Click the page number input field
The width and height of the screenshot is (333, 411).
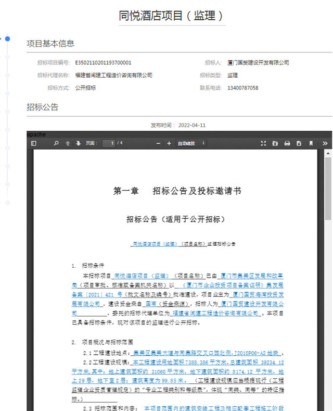click(109, 143)
